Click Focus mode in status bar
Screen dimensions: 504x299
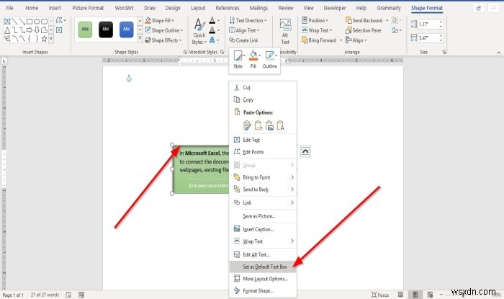pos(380,295)
